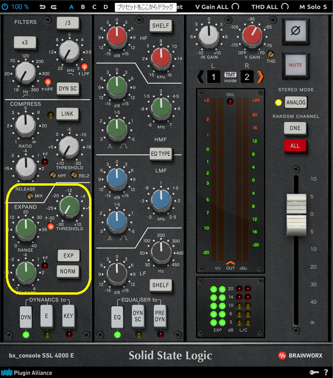The image size is (333, 378).
Task: Click the E dynamics routing button
Action: (47, 316)
